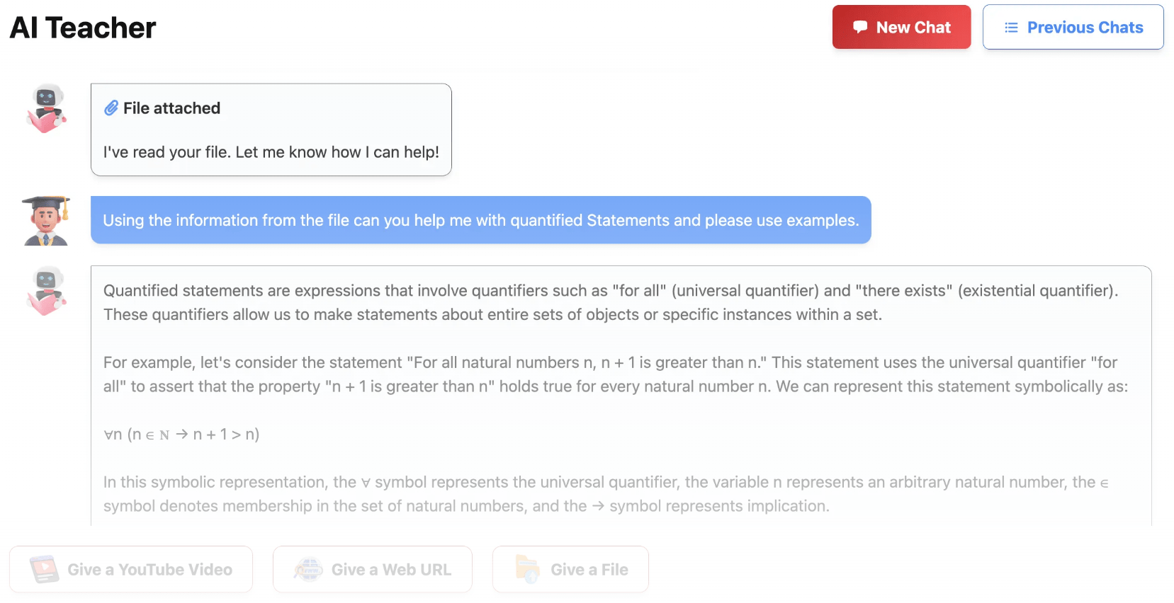
Task: Click the New Chat speech bubble icon
Action: [860, 28]
